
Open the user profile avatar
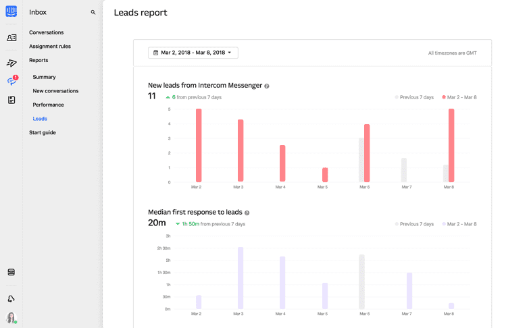(x=11, y=317)
